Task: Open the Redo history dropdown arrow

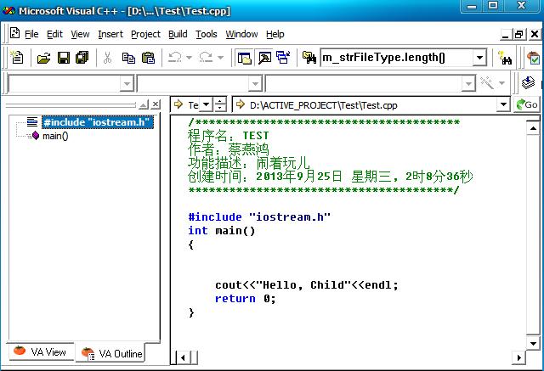Action: 220,58
